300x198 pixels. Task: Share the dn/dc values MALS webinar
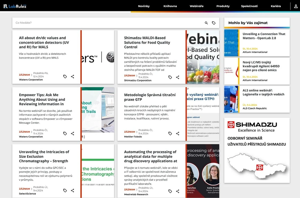(72, 76)
